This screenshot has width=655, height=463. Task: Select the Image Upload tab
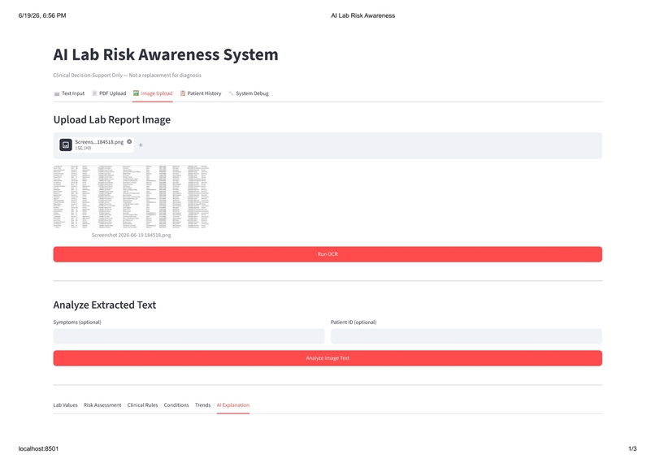(153, 93)
